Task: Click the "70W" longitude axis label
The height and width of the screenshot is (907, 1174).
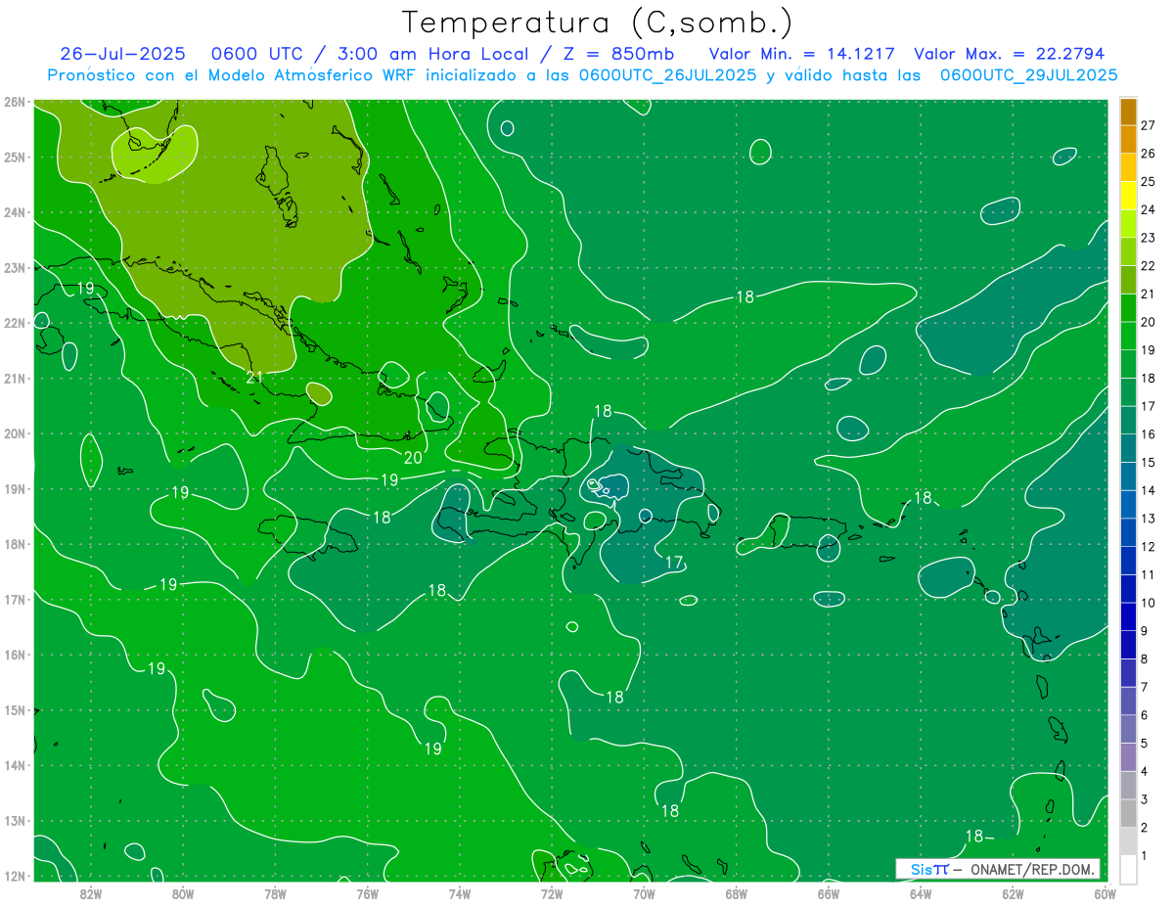Action: [x=644, y=893]
